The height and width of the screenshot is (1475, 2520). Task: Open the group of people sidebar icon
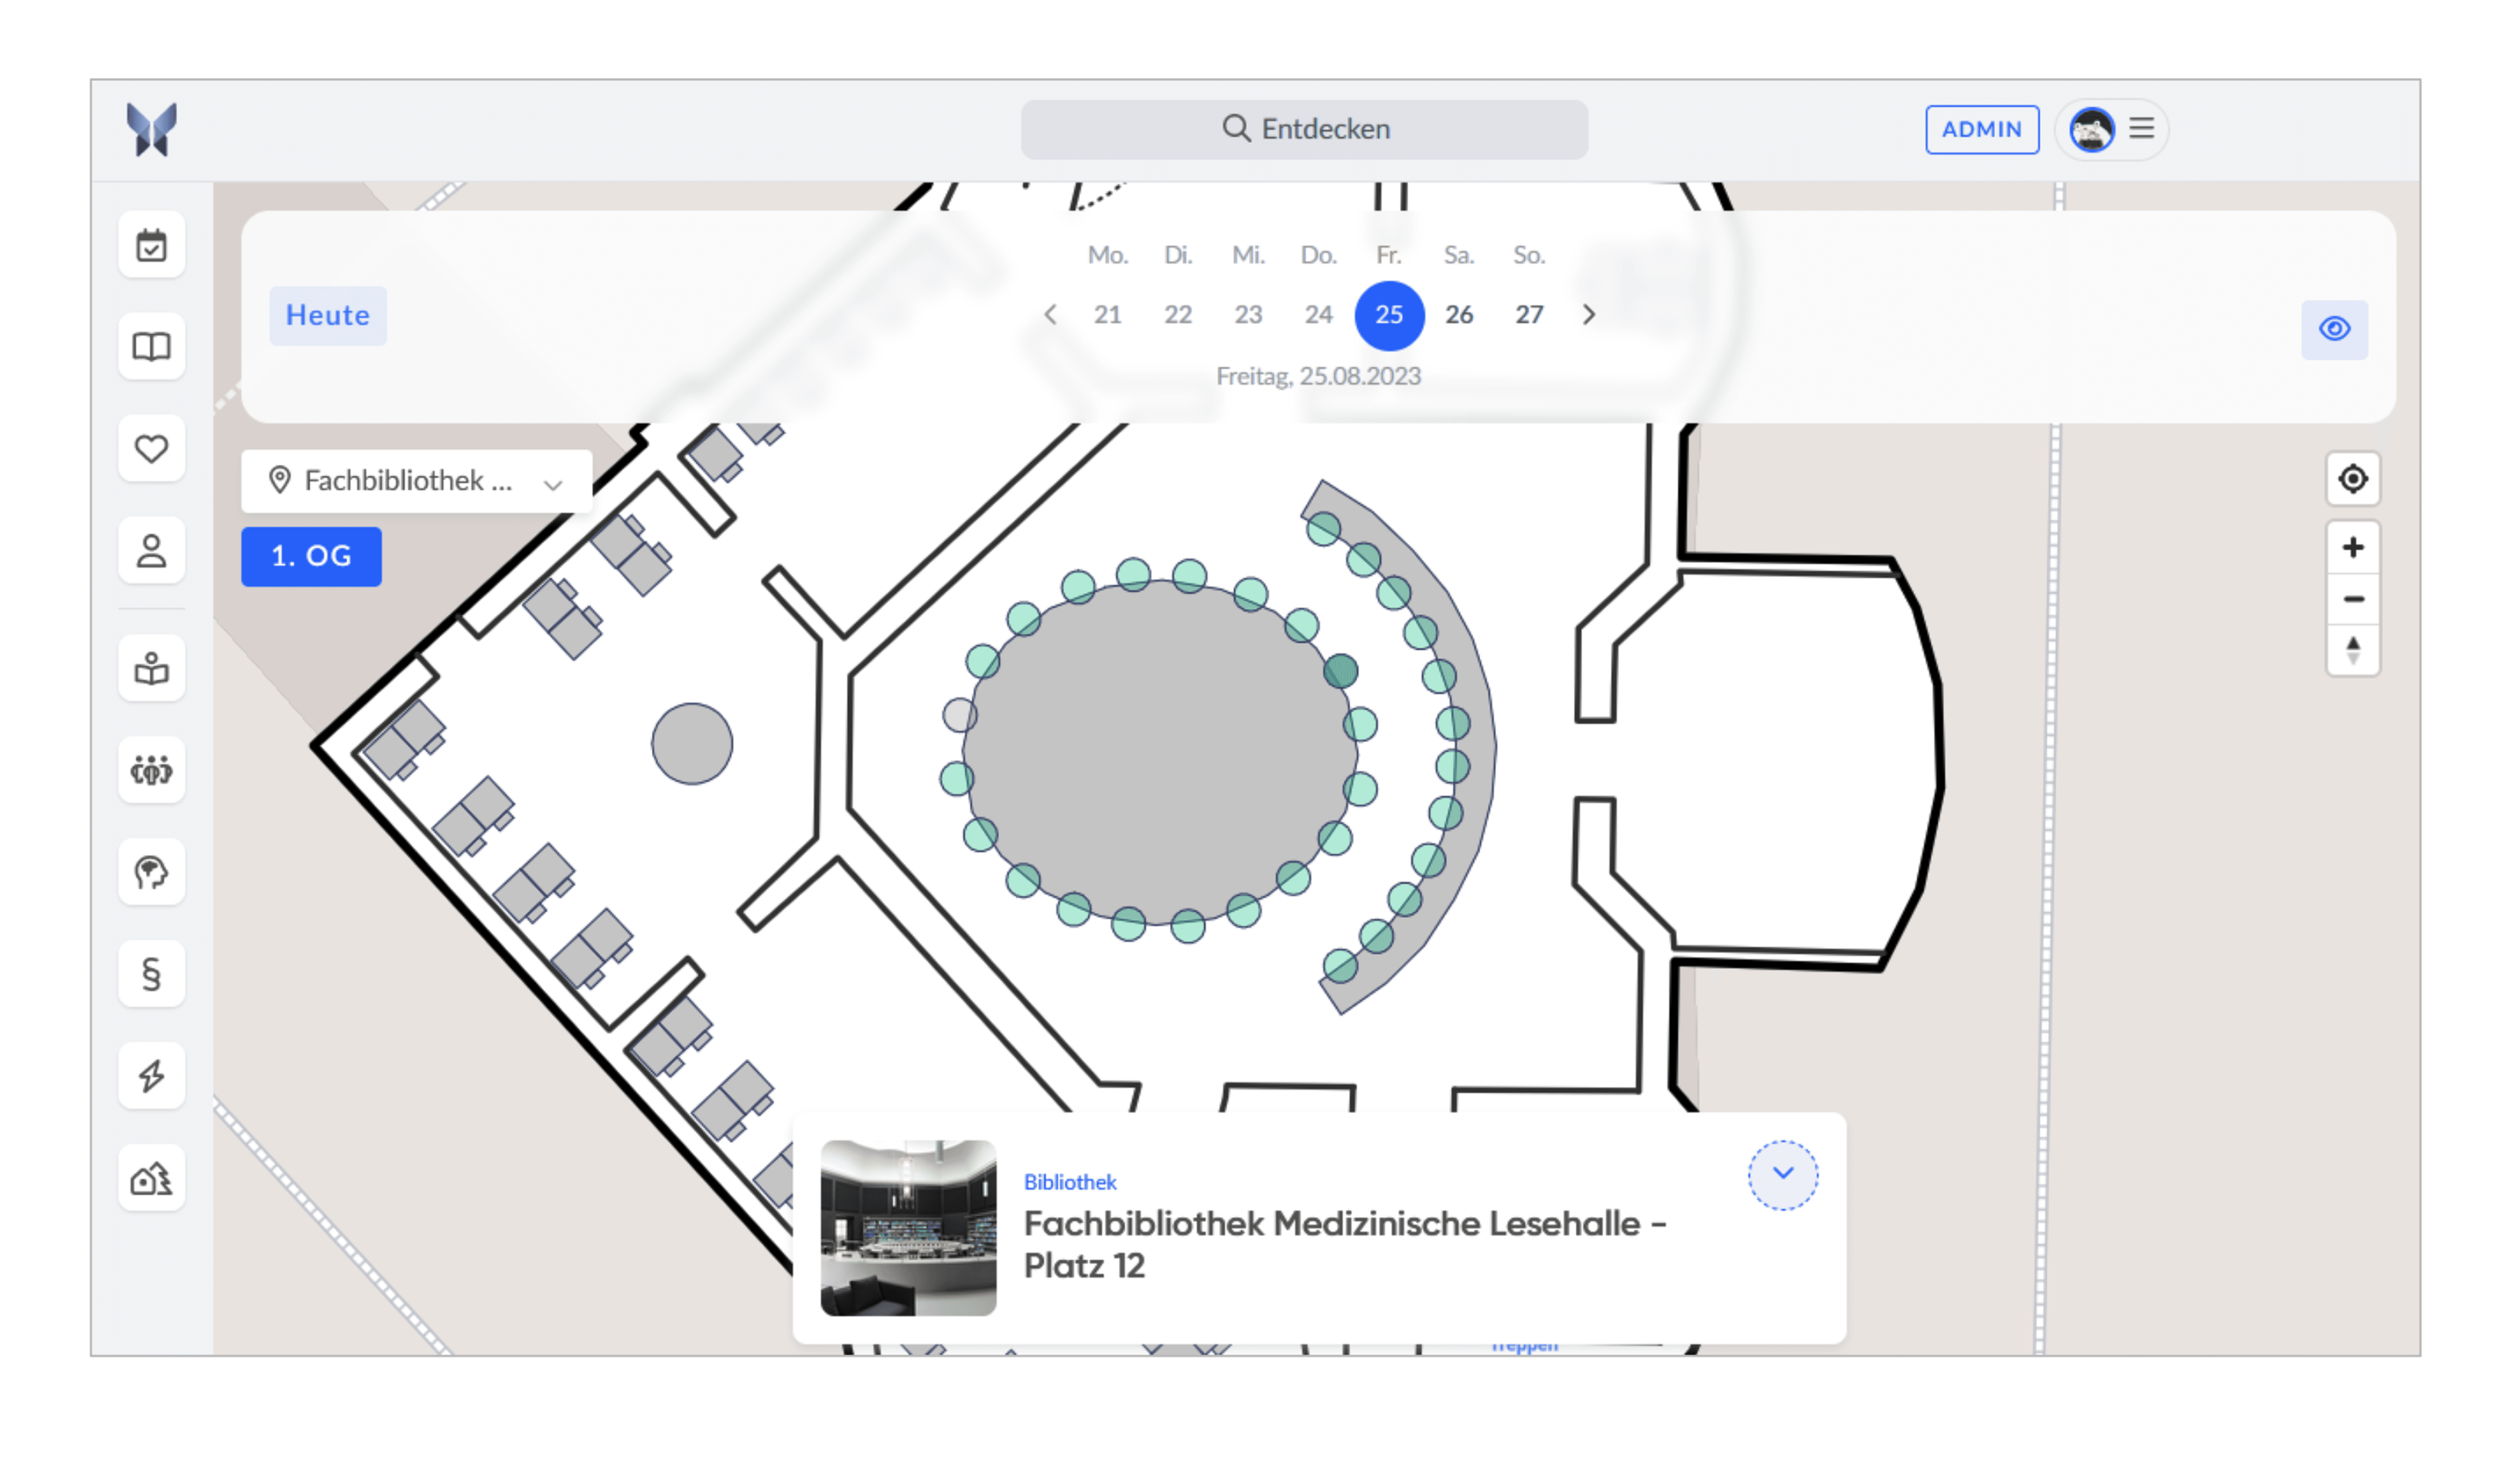[151, 770]
